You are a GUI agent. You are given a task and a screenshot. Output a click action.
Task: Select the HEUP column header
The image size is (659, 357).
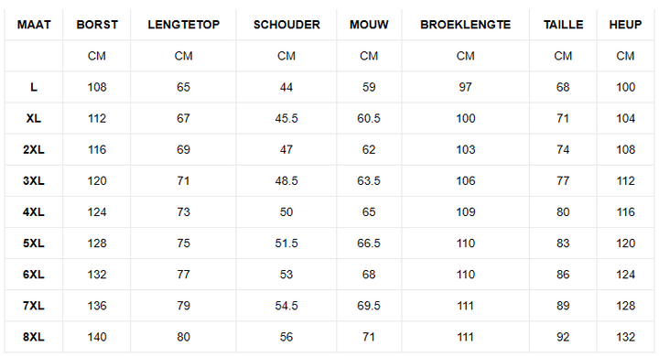coord(625,25)
